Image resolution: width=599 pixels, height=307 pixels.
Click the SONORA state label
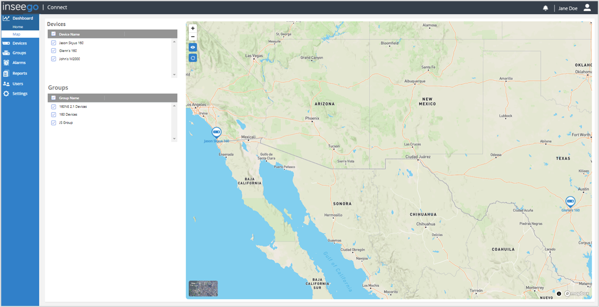click(x=342, y=204)
